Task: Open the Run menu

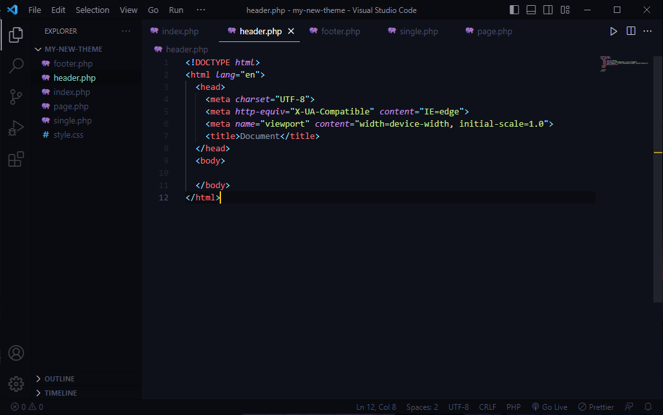Action: [x=176, y=10]
